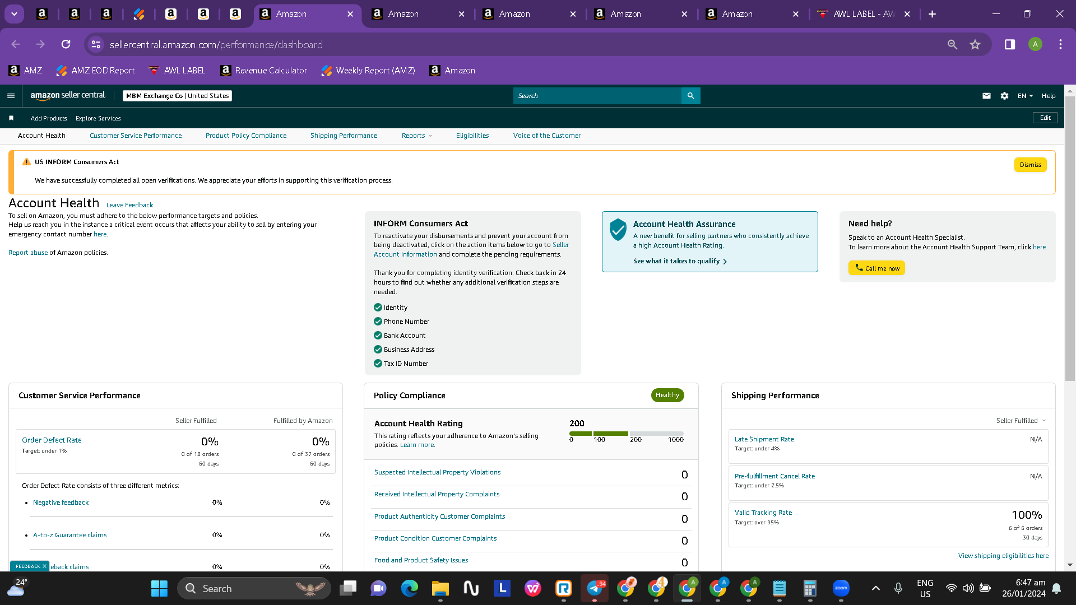Open the Weekly Report (AMZ) bookmark

(x=368, y=71)
